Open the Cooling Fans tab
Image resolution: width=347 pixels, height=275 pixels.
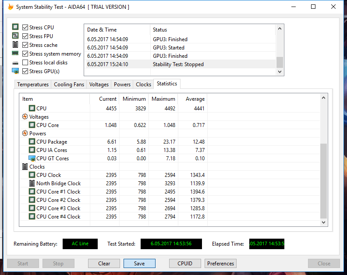(x=69, y=85)
